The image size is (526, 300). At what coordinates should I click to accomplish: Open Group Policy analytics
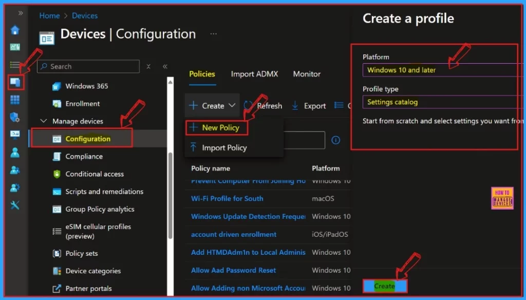point(100,209)
